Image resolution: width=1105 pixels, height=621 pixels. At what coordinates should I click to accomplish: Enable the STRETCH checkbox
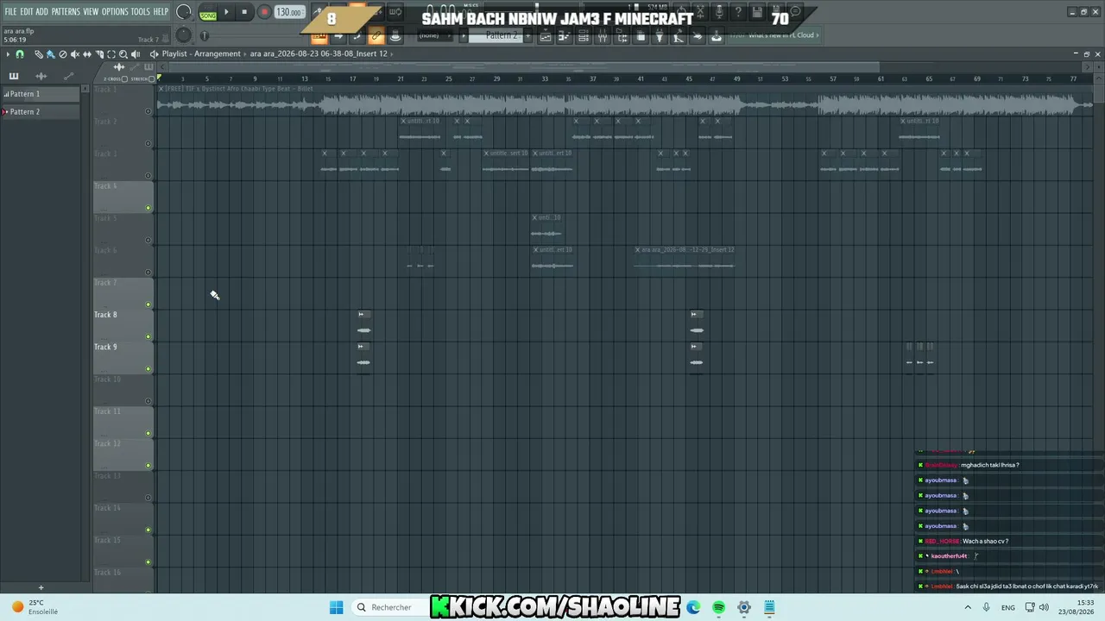click(x=151, y=78)
